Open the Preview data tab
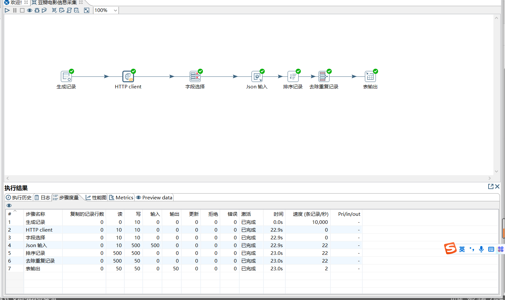 coord(154,197)
